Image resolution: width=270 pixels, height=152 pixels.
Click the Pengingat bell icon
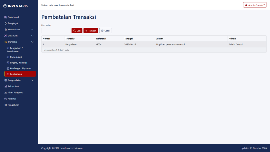[6, 23]
